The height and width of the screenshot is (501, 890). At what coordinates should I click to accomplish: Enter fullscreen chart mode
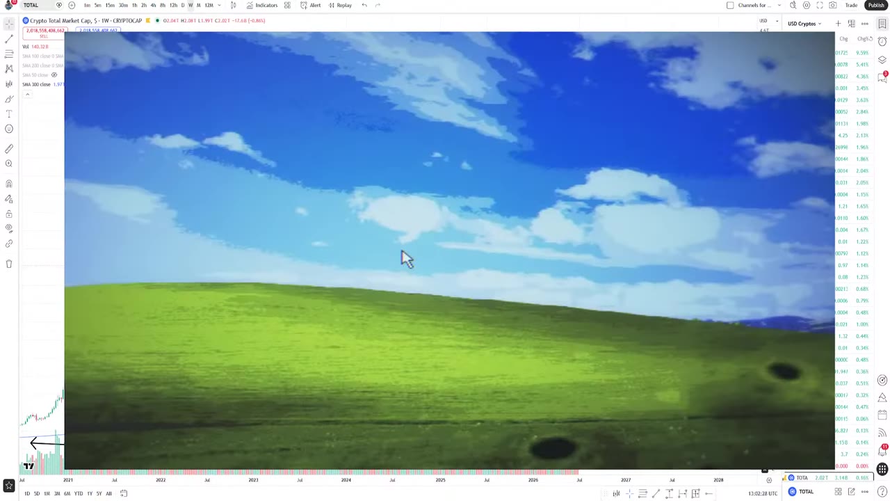click(820, 6)
